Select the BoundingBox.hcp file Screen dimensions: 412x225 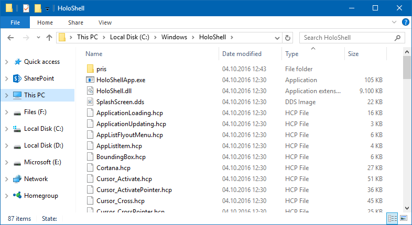pyautogui.click(x=121, y=157)
